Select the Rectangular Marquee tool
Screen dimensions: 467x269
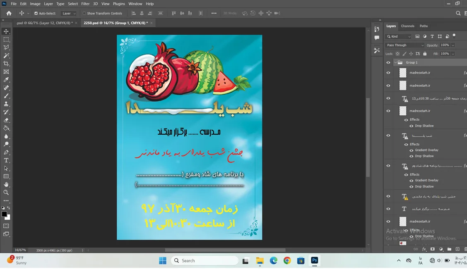6,40
